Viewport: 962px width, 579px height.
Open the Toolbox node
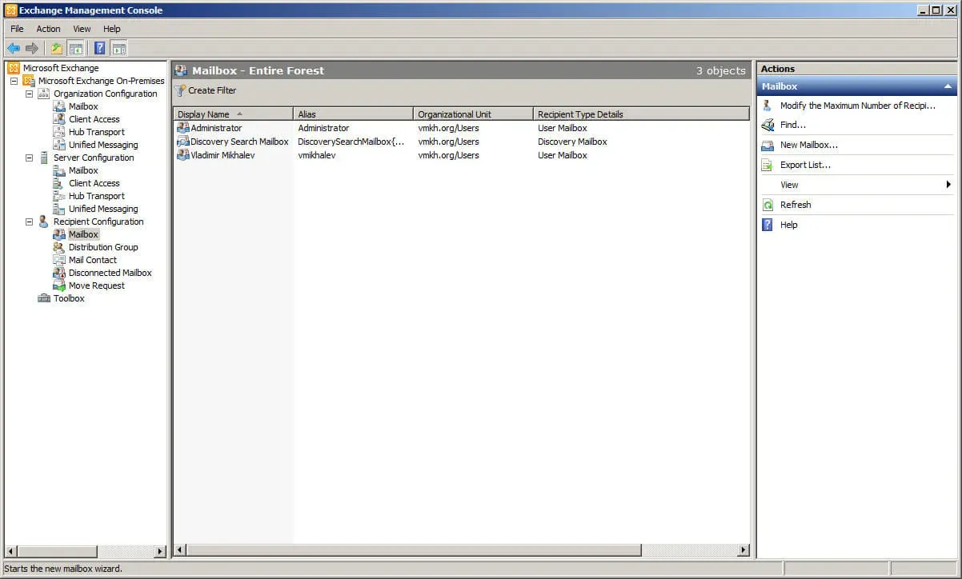(x=69, y=298)
